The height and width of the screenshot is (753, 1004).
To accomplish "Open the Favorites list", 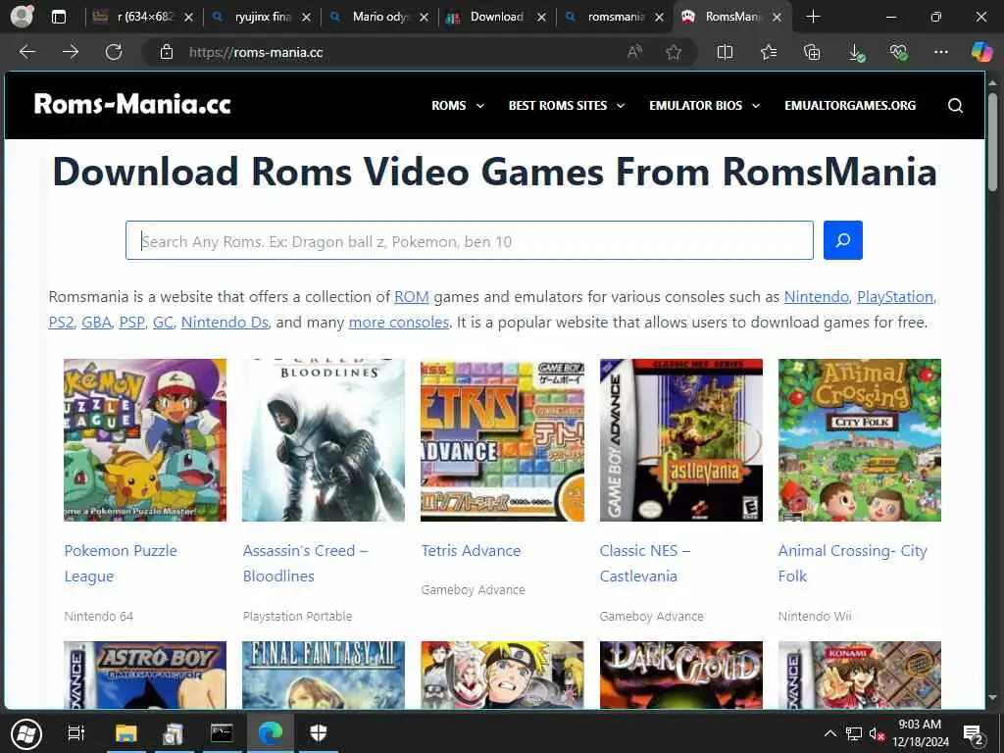I will [769, 53].
